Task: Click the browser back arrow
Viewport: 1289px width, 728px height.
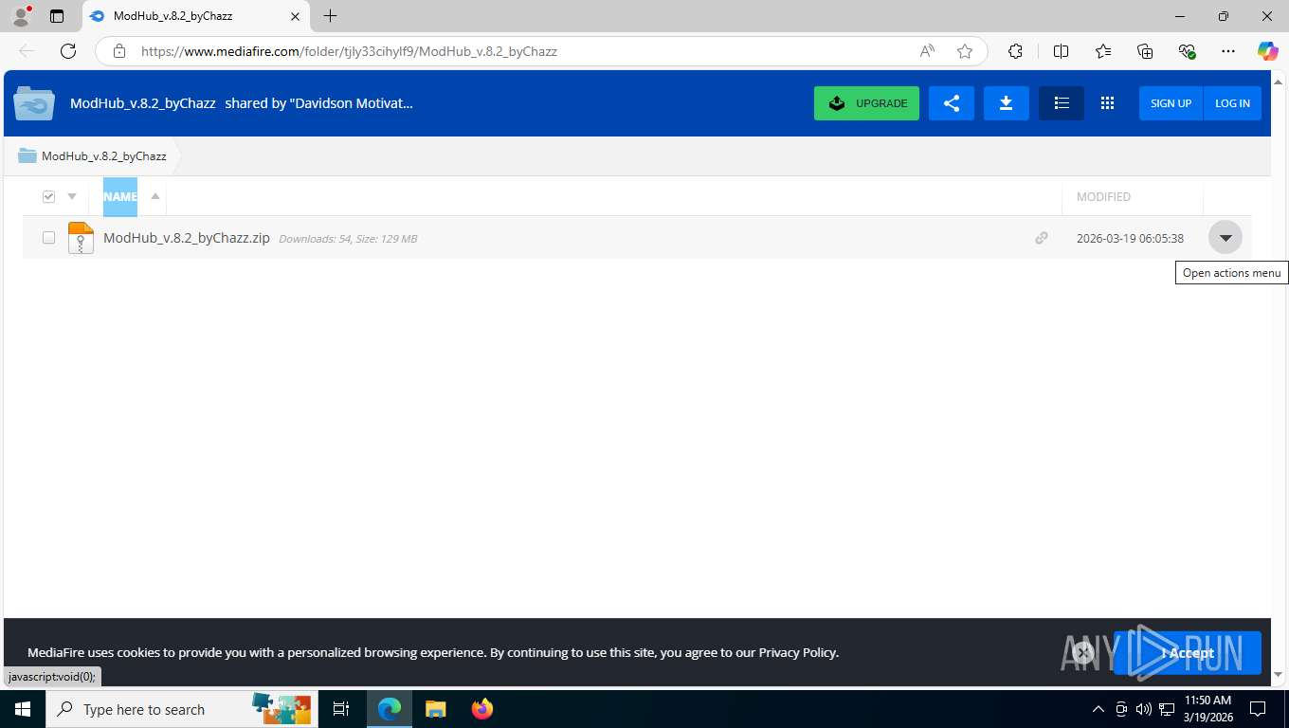Action: click(x=27, y=51)
